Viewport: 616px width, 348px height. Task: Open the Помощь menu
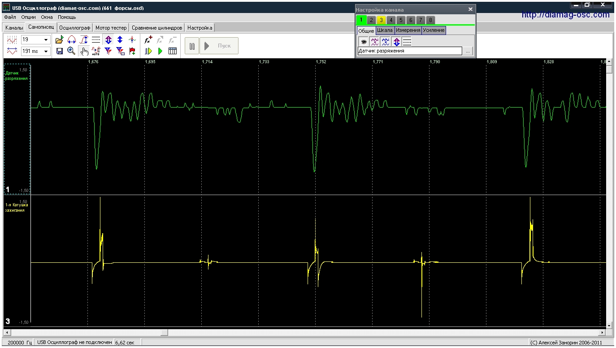(67, 17)
